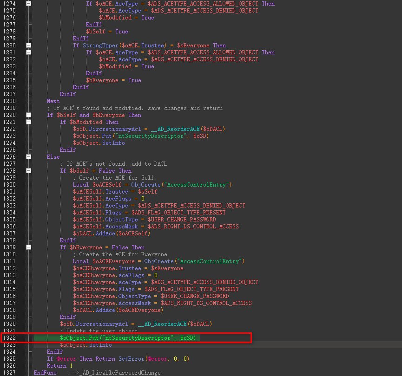This screenshot has height=376, width=402.
Task: Click '$oDACL.AddAce($oACESelf)' line
Action: 112,233
